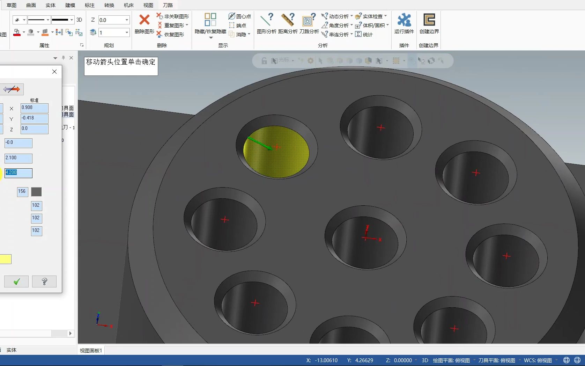This screenshot has width=585, height=366.
Task: Switch to 视图面板1 viewsheet tab
Action: (91, 351)
